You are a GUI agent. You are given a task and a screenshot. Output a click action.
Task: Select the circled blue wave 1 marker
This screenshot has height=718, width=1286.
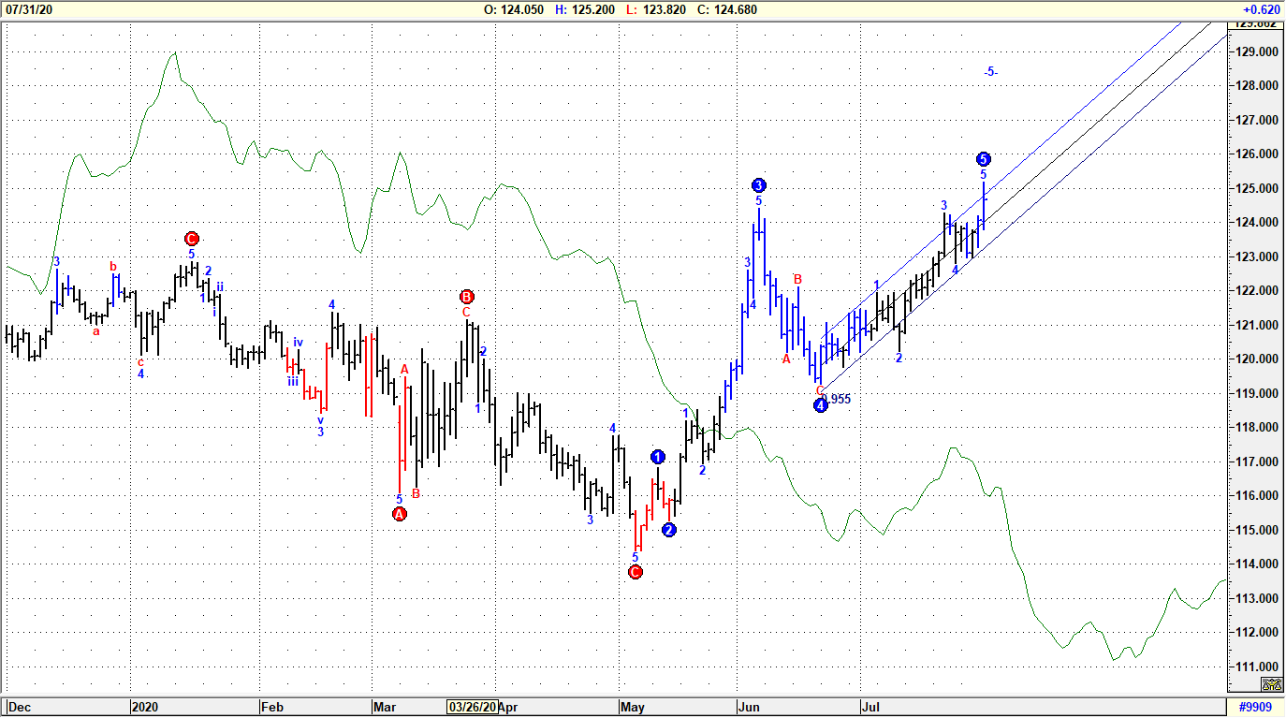click(x=656, y=456)
